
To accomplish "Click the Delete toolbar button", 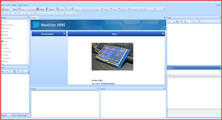I will [x=105, y=9].
